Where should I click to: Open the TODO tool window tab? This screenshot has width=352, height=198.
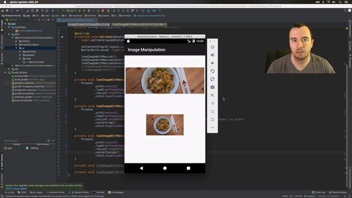pyautogui.click(x=22, y=193)
